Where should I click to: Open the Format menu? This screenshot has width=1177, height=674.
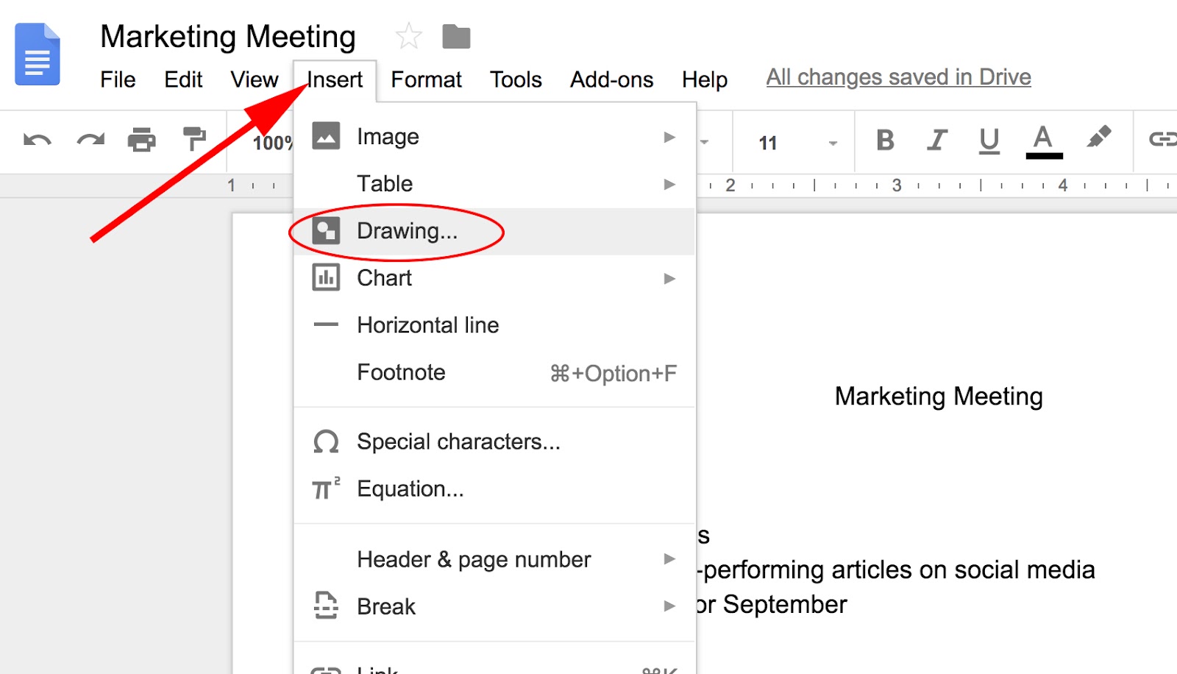click(x=426, y=79)
